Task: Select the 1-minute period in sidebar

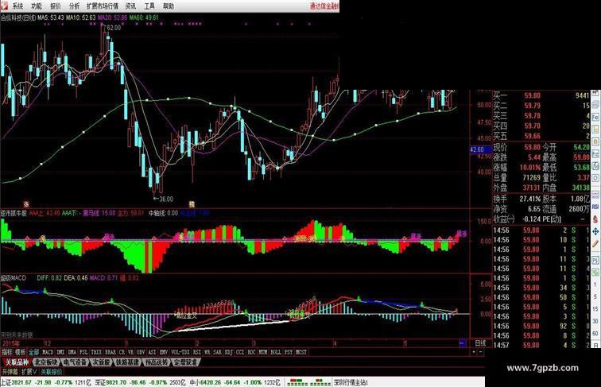Action: coord(595,284)
